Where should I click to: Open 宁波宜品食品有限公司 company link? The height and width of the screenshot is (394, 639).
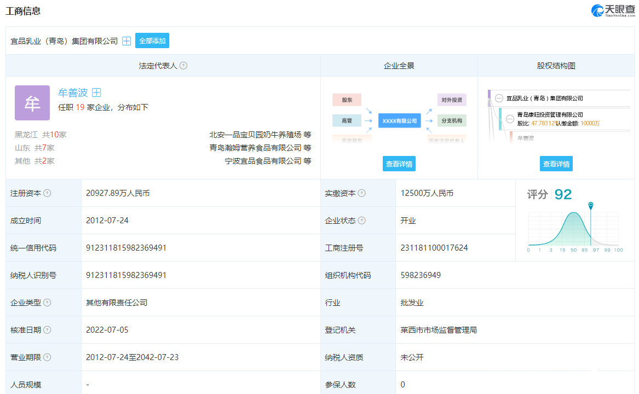click(263, 161)
